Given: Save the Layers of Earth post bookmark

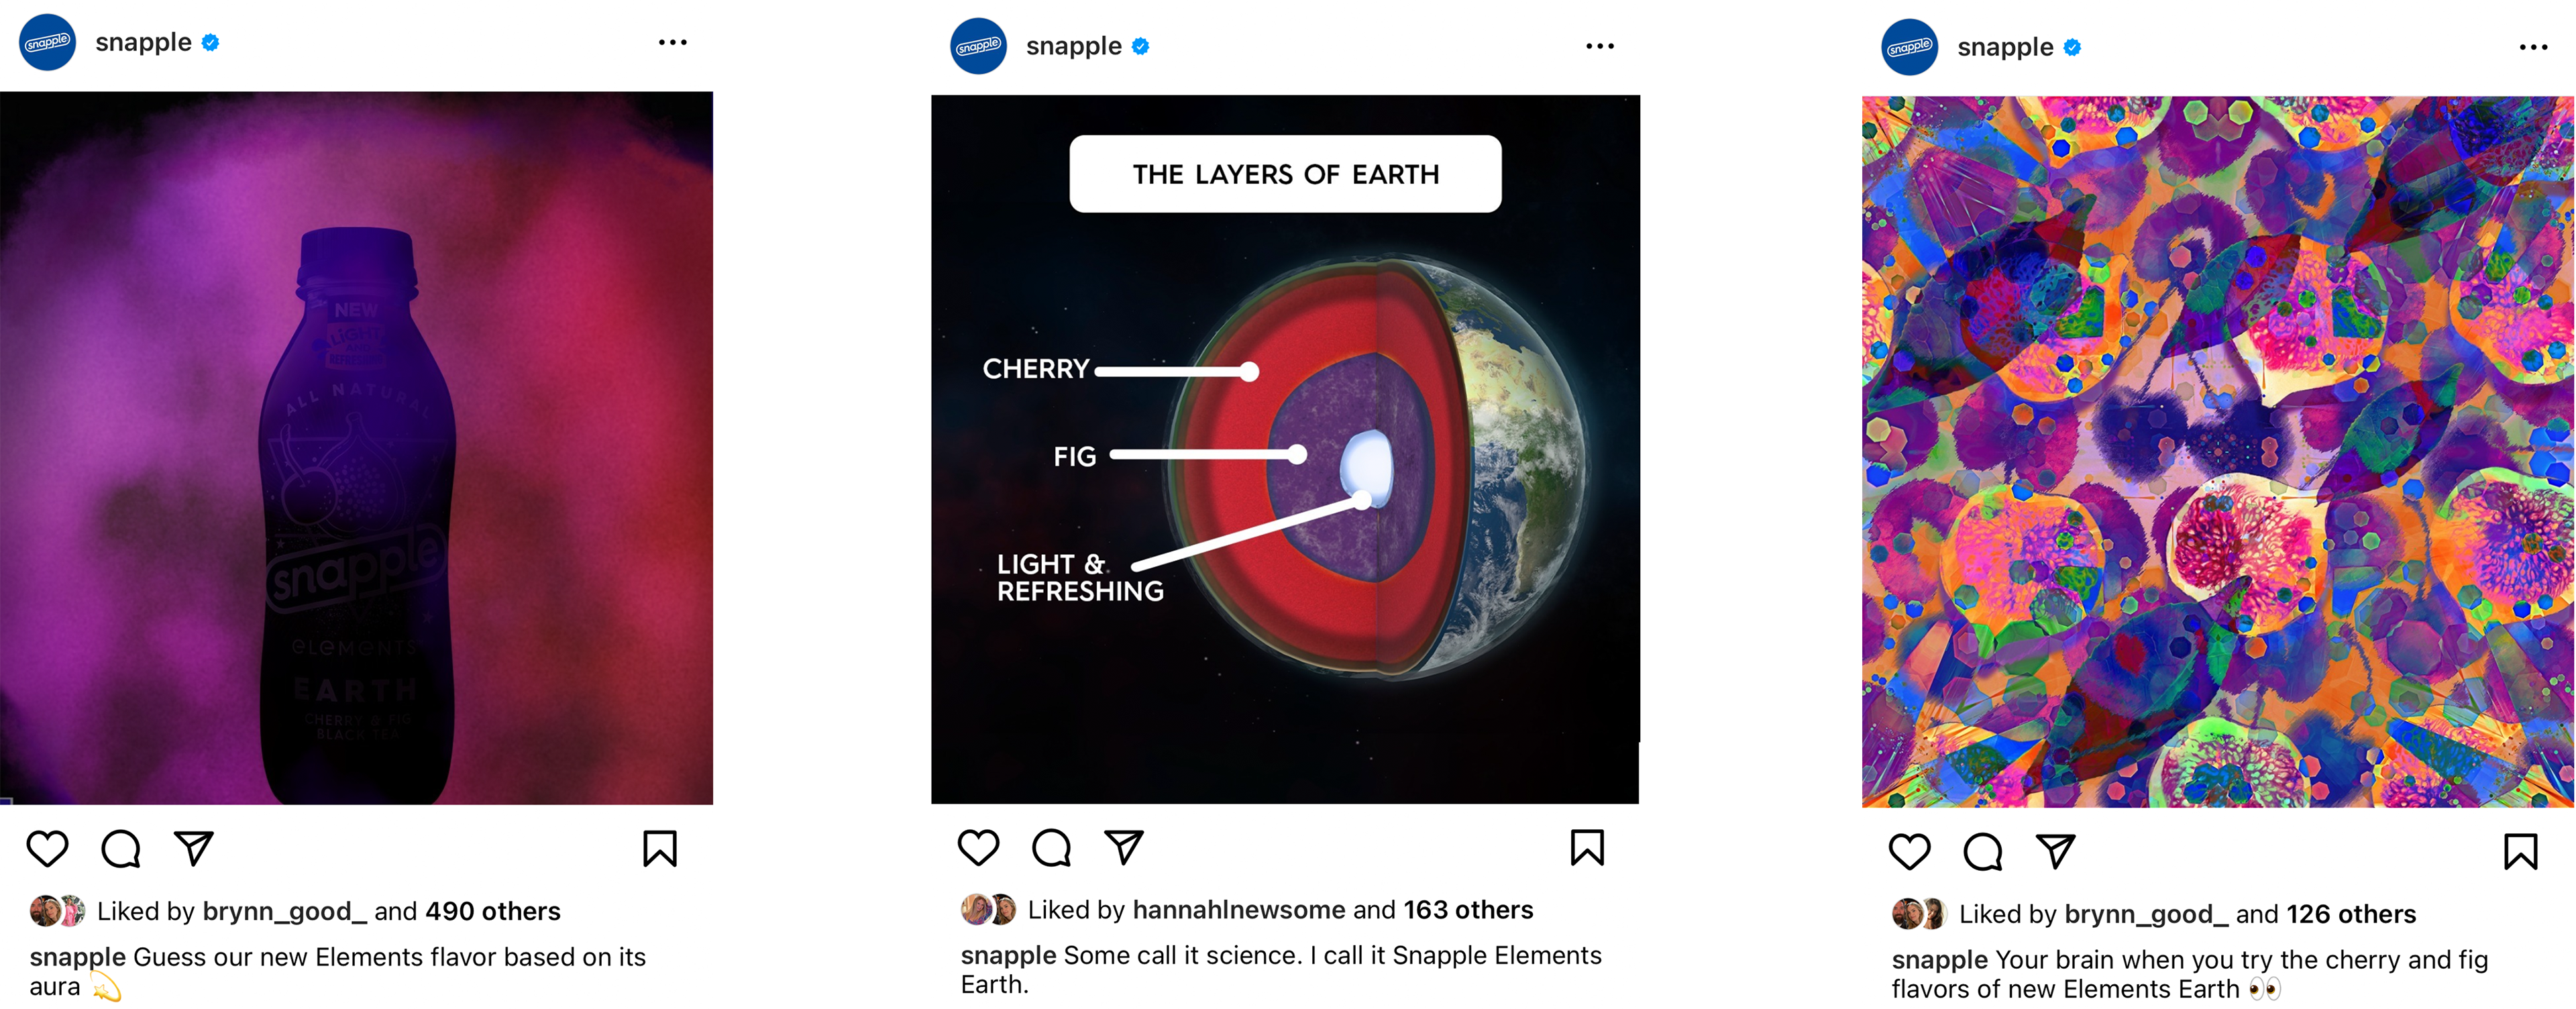Looking at the screenshot, I should click(1588, 847).
